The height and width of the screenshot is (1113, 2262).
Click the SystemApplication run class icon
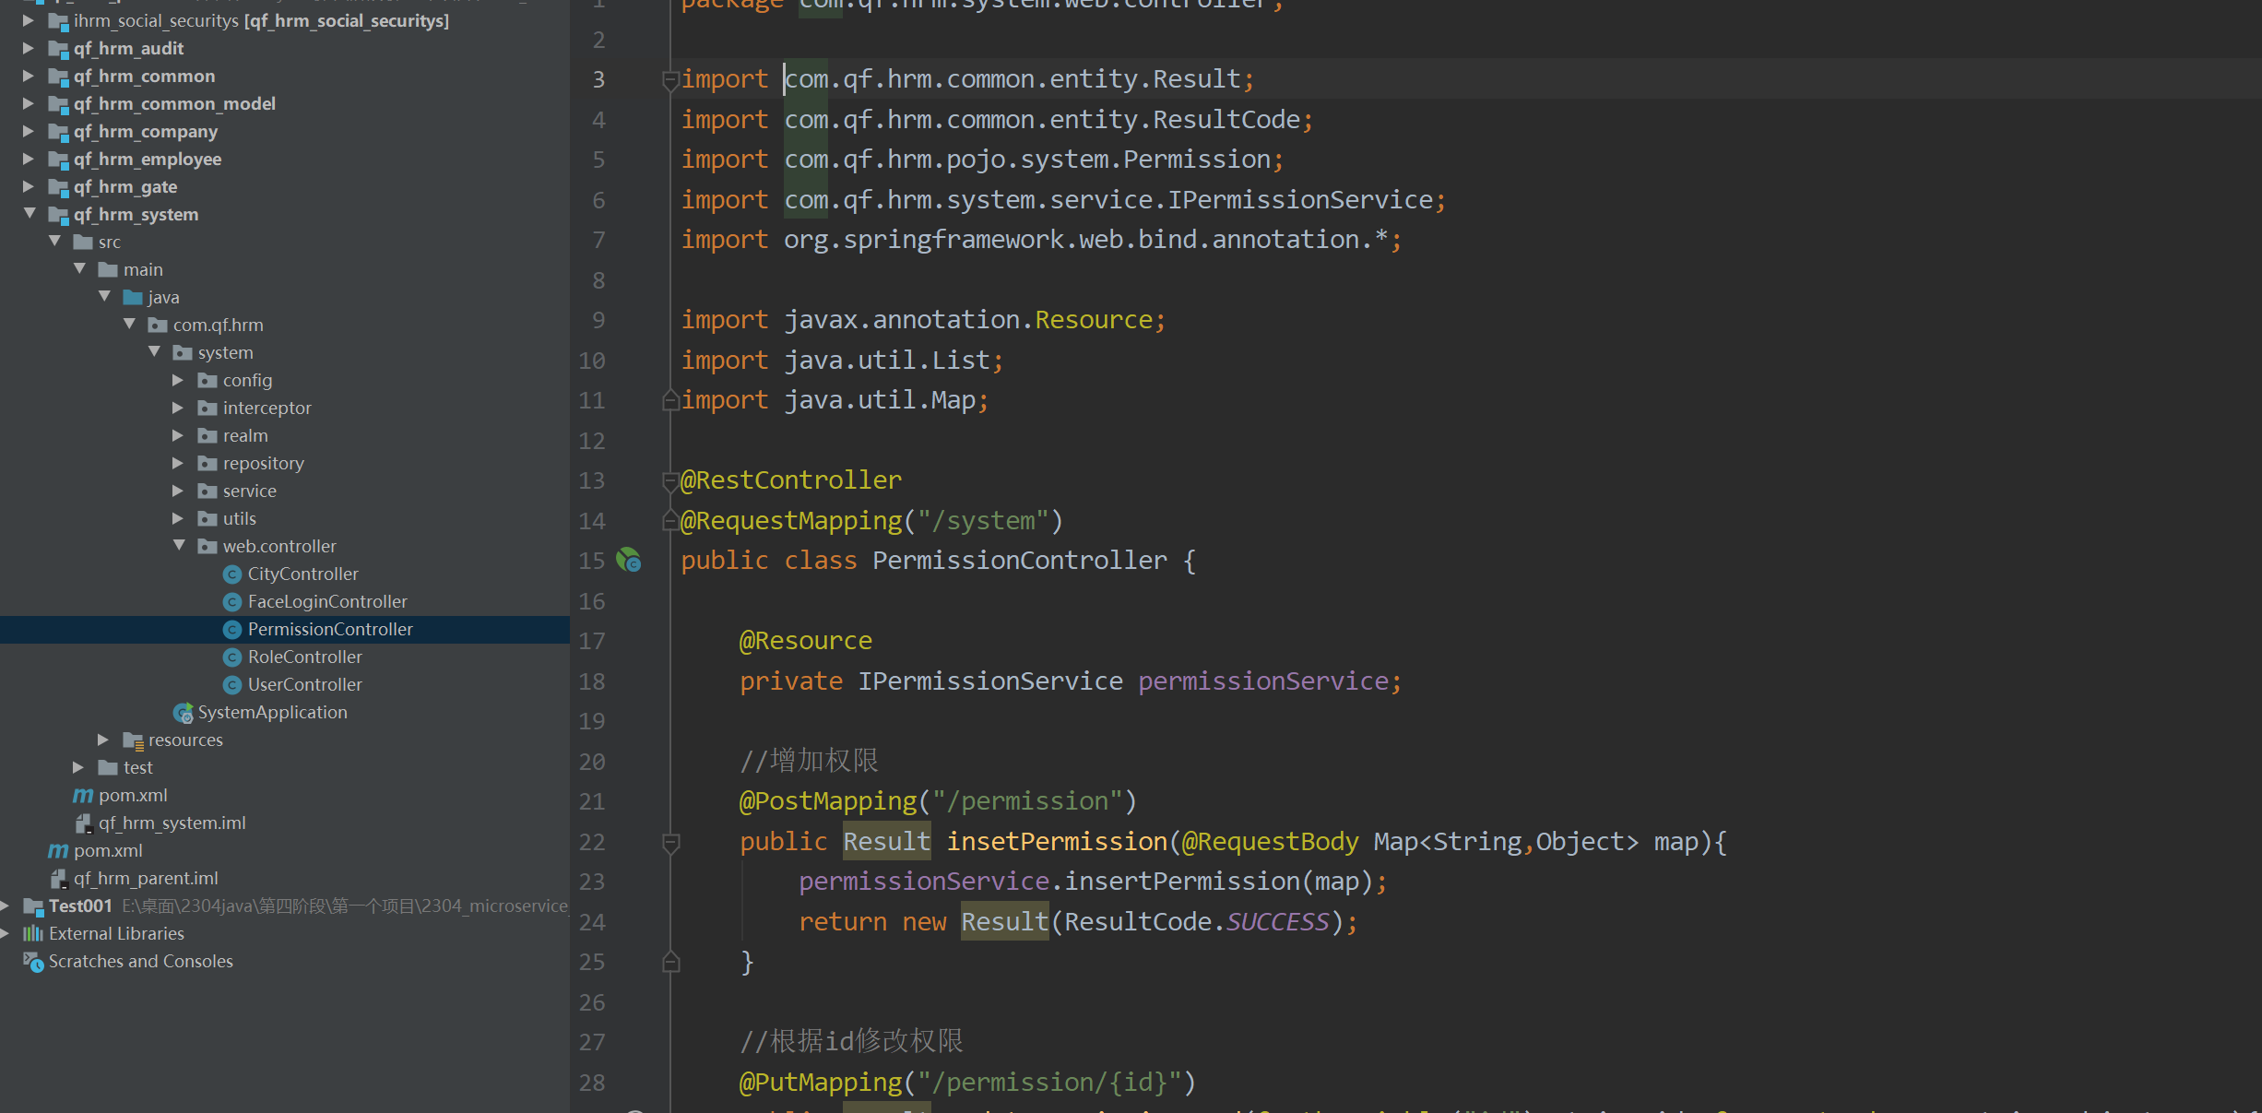[183, 713]
